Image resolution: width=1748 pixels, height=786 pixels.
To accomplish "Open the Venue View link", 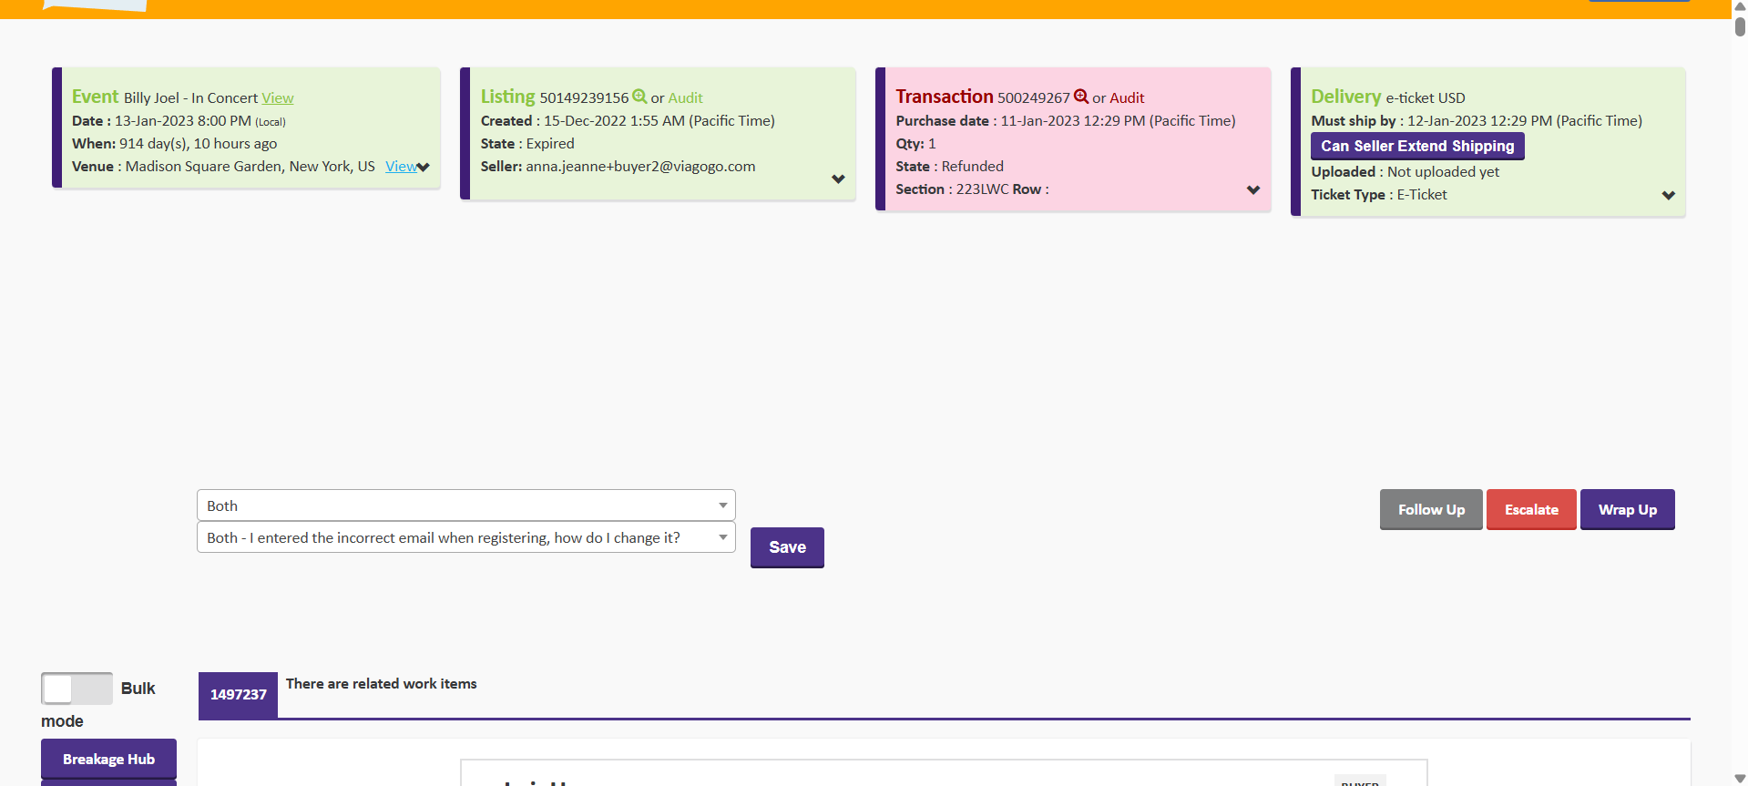I will tap(400, 167).
